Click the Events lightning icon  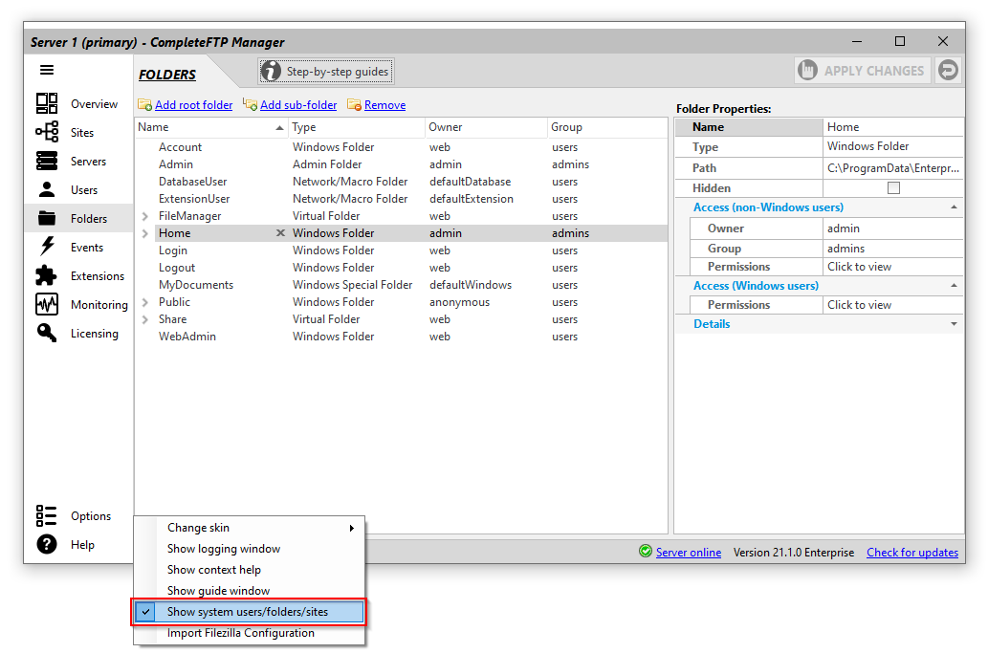tap(47, 247)
